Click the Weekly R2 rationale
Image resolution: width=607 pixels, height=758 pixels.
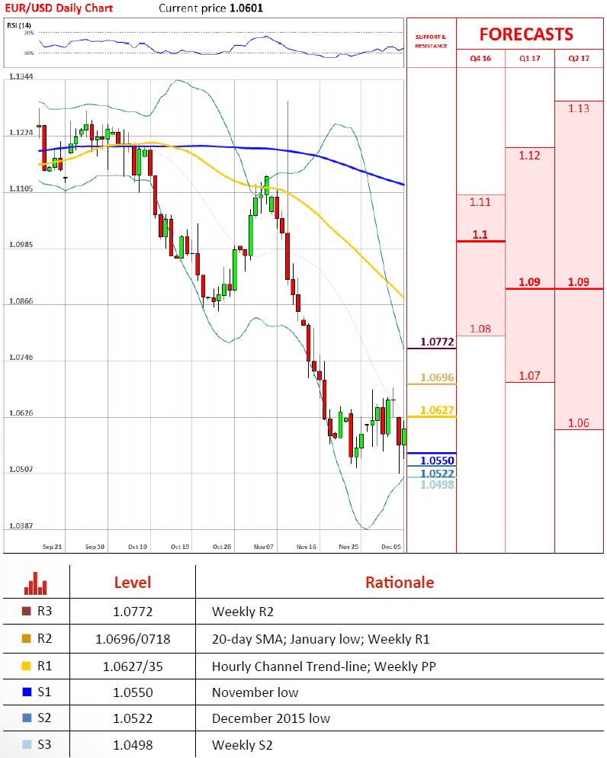click(x=242, y=612)
